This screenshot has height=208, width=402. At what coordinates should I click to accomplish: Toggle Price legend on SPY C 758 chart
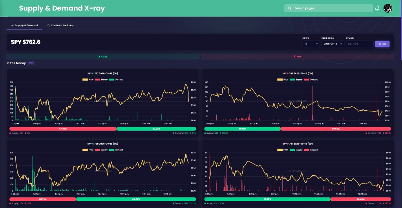tap(88, 150)
